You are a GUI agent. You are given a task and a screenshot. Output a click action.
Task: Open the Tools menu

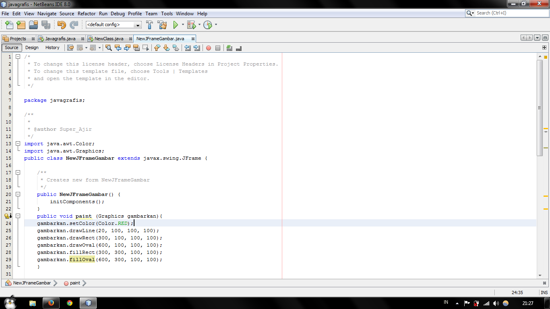point(167,14)
